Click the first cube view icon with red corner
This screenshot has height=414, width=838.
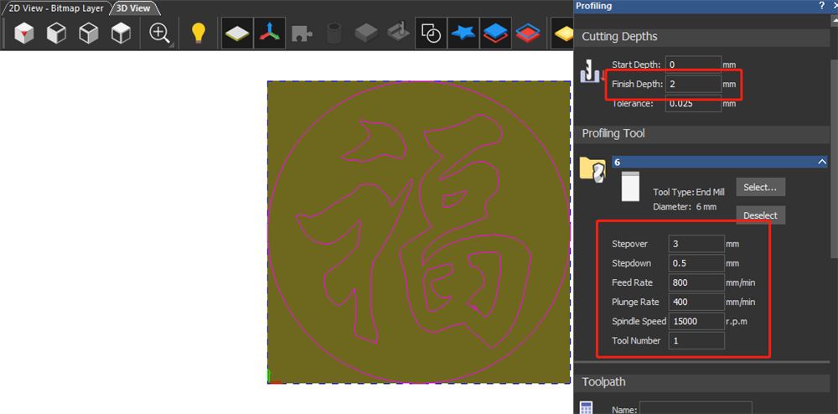24,34
